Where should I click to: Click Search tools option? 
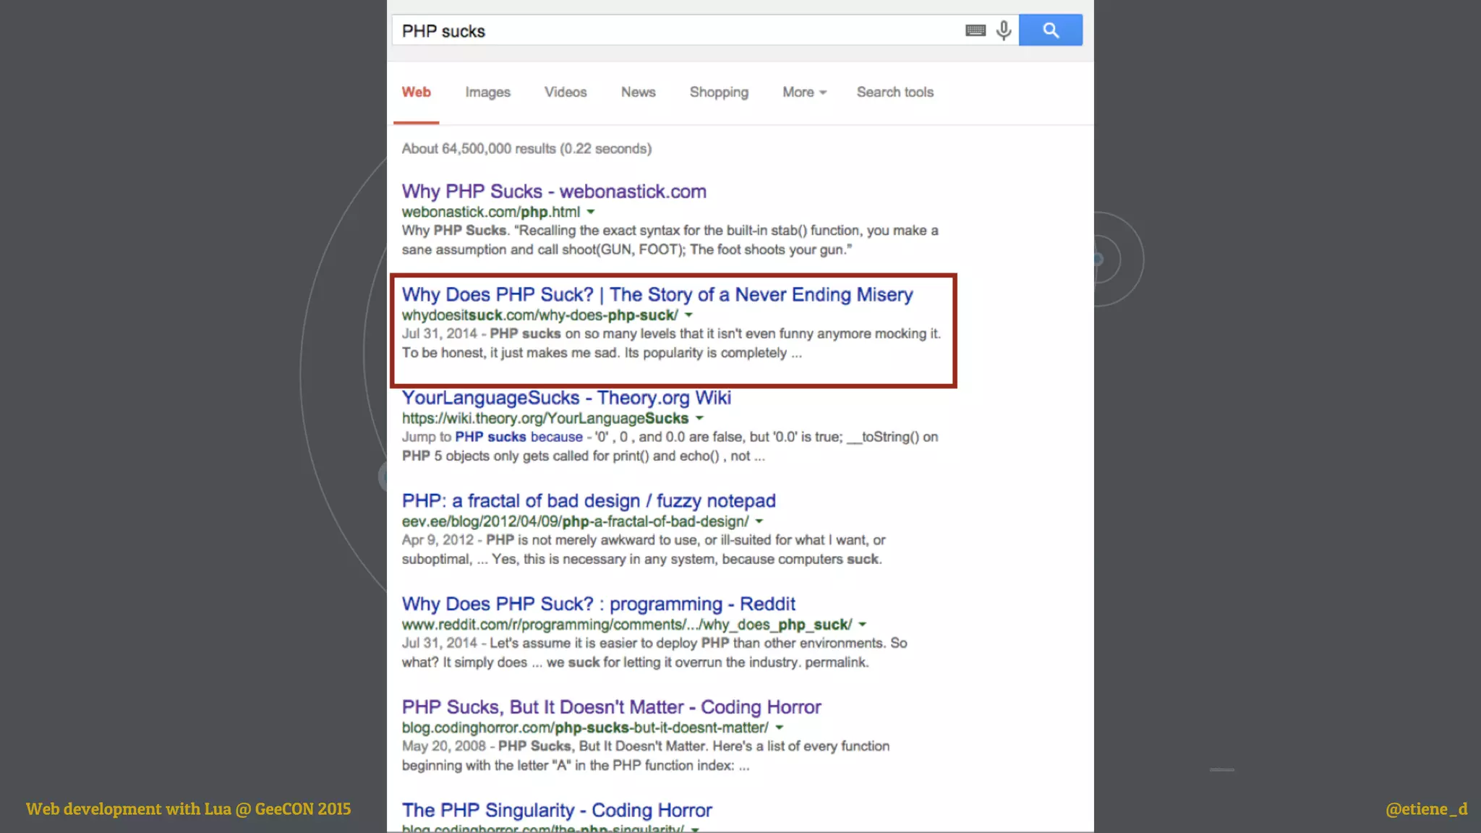pyautogui.click(x=895, y=92)
